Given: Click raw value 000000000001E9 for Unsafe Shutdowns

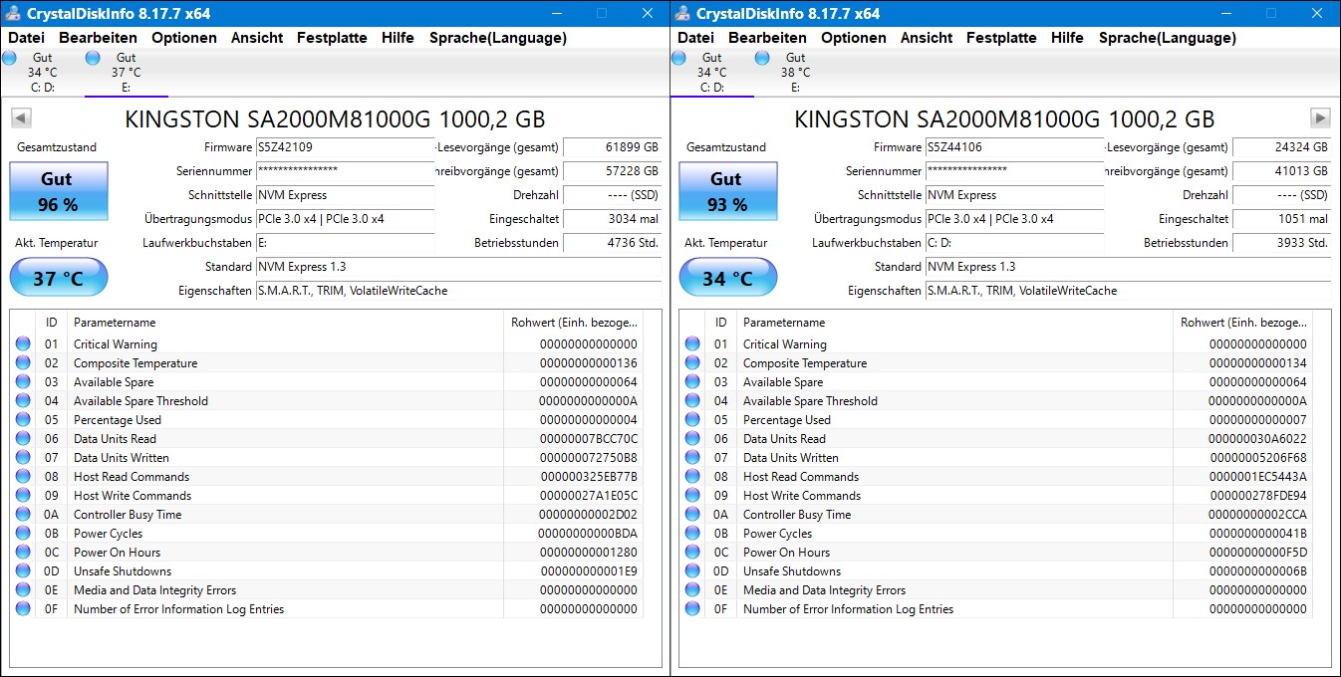Looking at the screenshot, I should [588, 571].
